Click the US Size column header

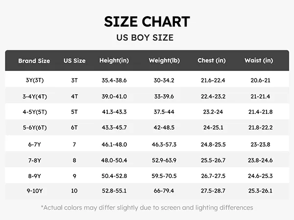(x=74, y=61)
